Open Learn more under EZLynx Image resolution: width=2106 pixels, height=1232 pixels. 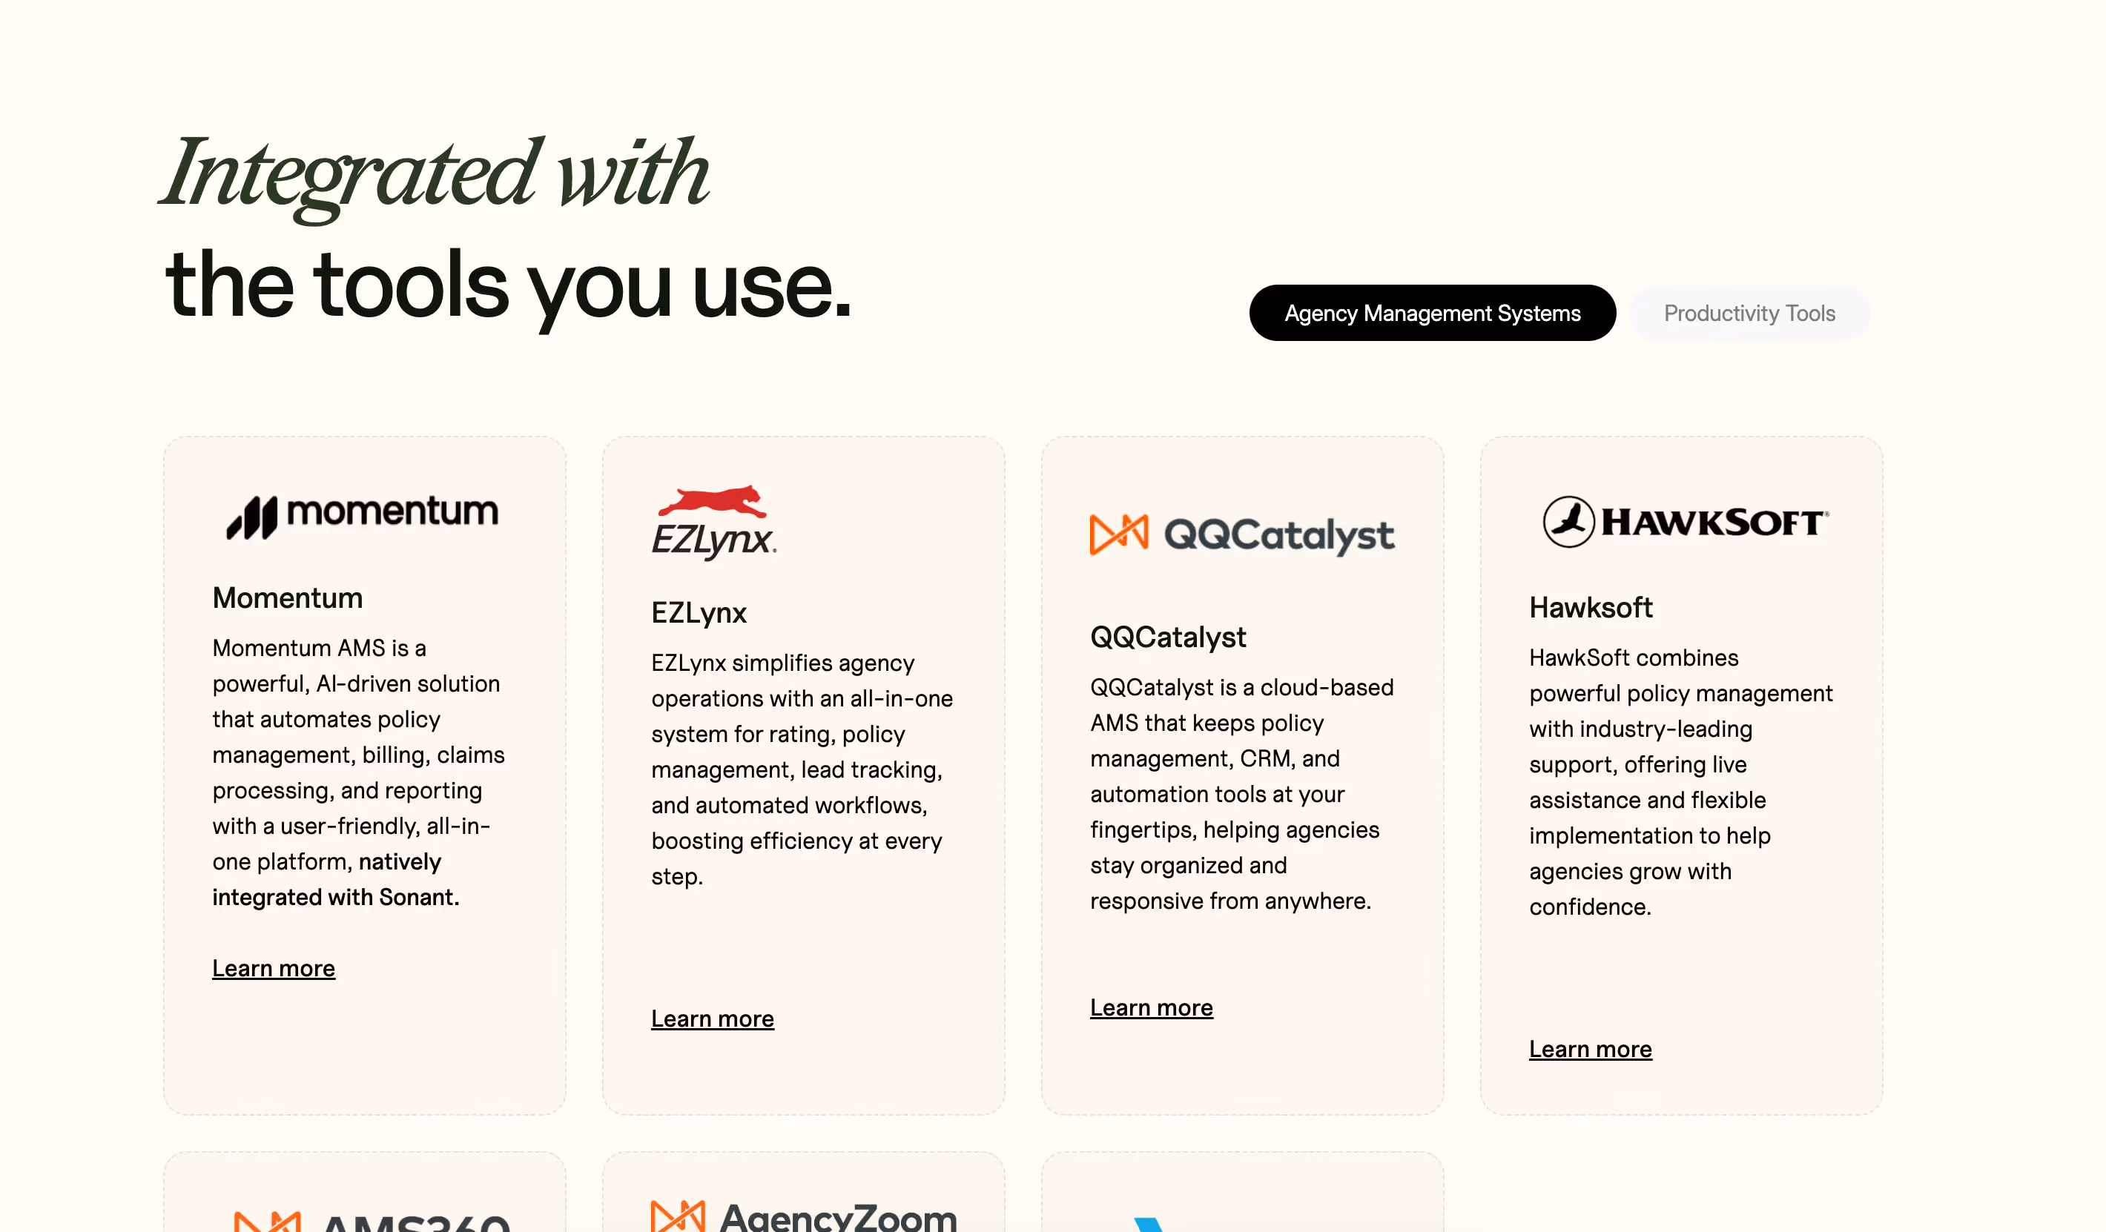[712, 1019]
